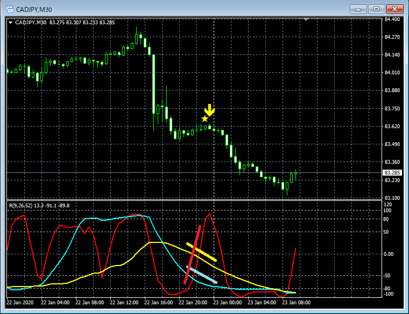409x314 pixels.
Task: Click price scale value 84.400
Action: click(x=392, y=19)
